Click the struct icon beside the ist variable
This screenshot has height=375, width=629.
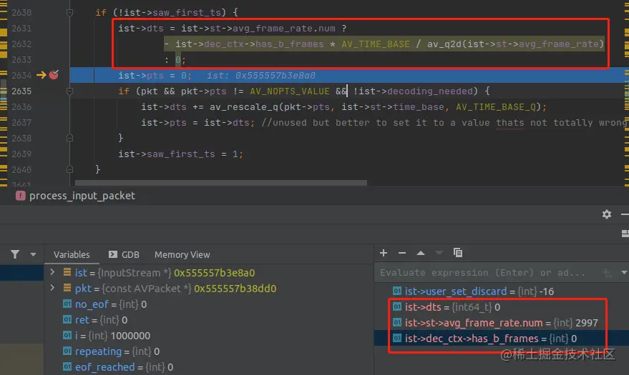tap(67, 272)
